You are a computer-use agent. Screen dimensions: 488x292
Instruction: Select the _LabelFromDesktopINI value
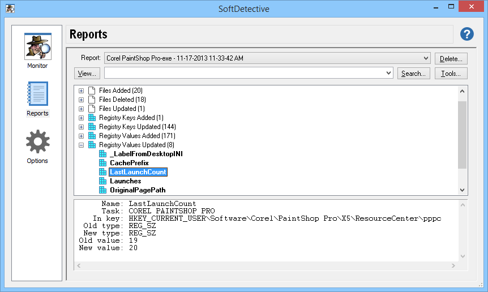tap(146, 154)
